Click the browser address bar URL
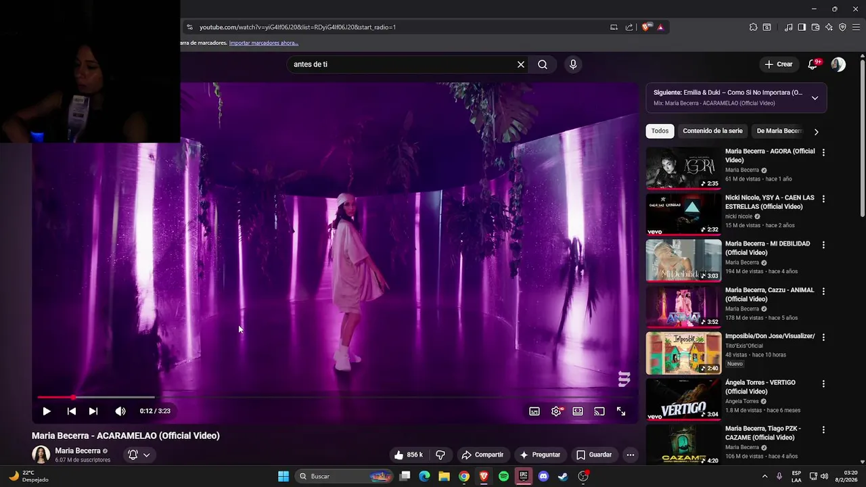The width and height of the screenshot is (866, 487). point(298,27)
